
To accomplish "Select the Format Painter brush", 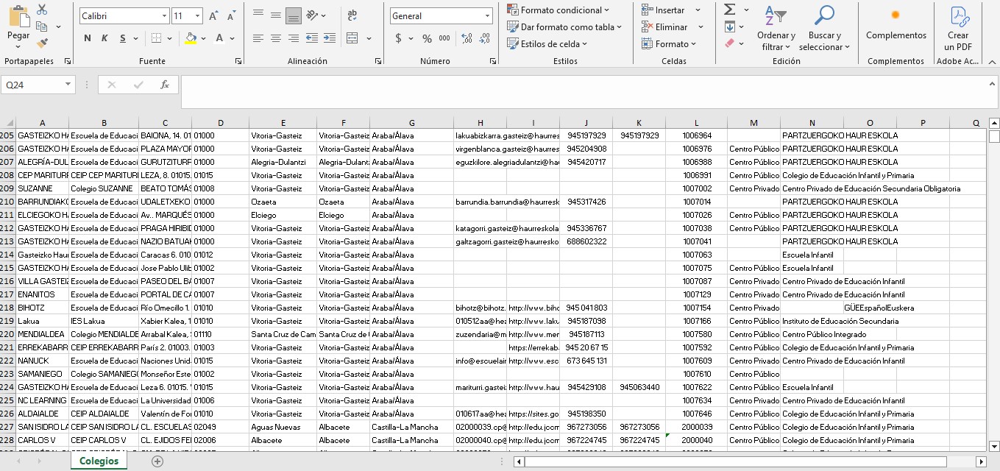I will [42, 43].
